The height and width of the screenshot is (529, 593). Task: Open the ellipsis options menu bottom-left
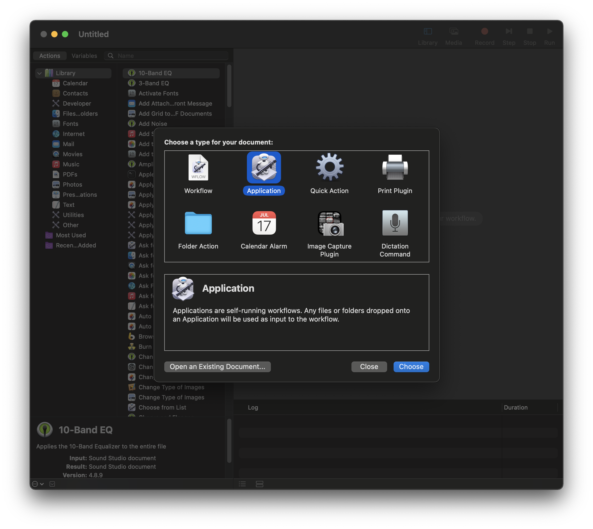(38, 484)
